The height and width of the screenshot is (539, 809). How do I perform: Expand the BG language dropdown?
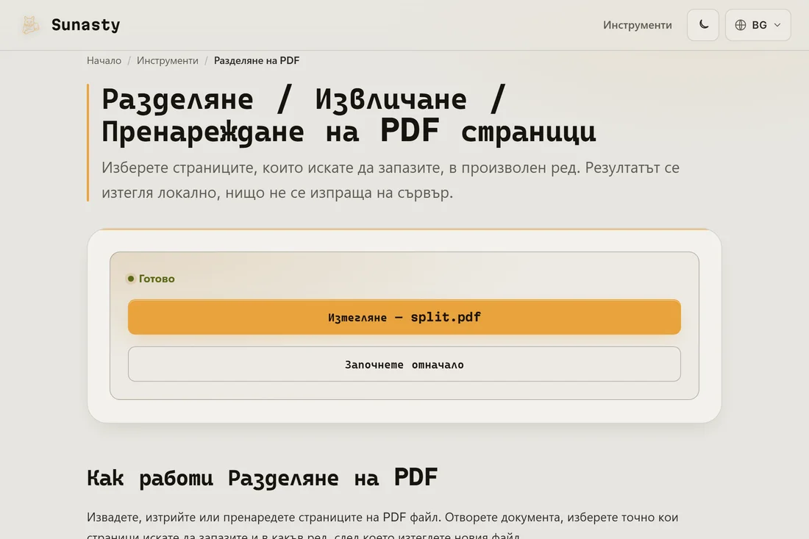click(758, 25)
